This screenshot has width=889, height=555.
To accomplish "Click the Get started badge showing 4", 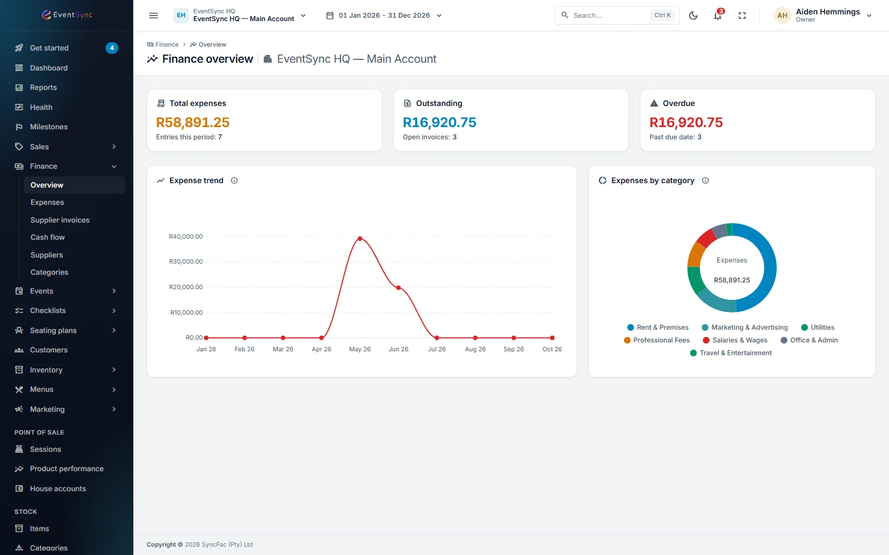I will click(x=112, y=48).
